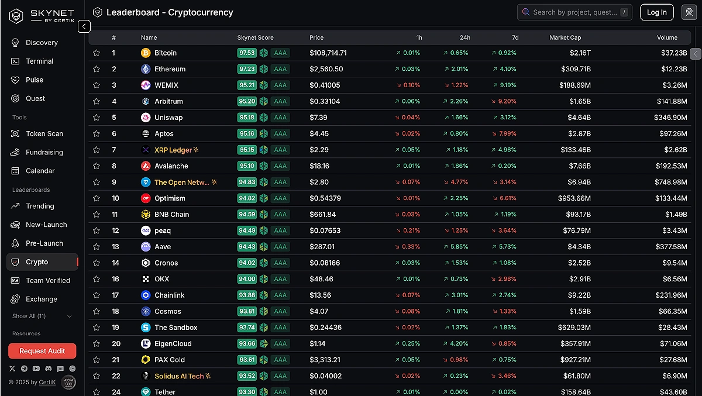Sort table by Skynet Score column

(255, 37)
